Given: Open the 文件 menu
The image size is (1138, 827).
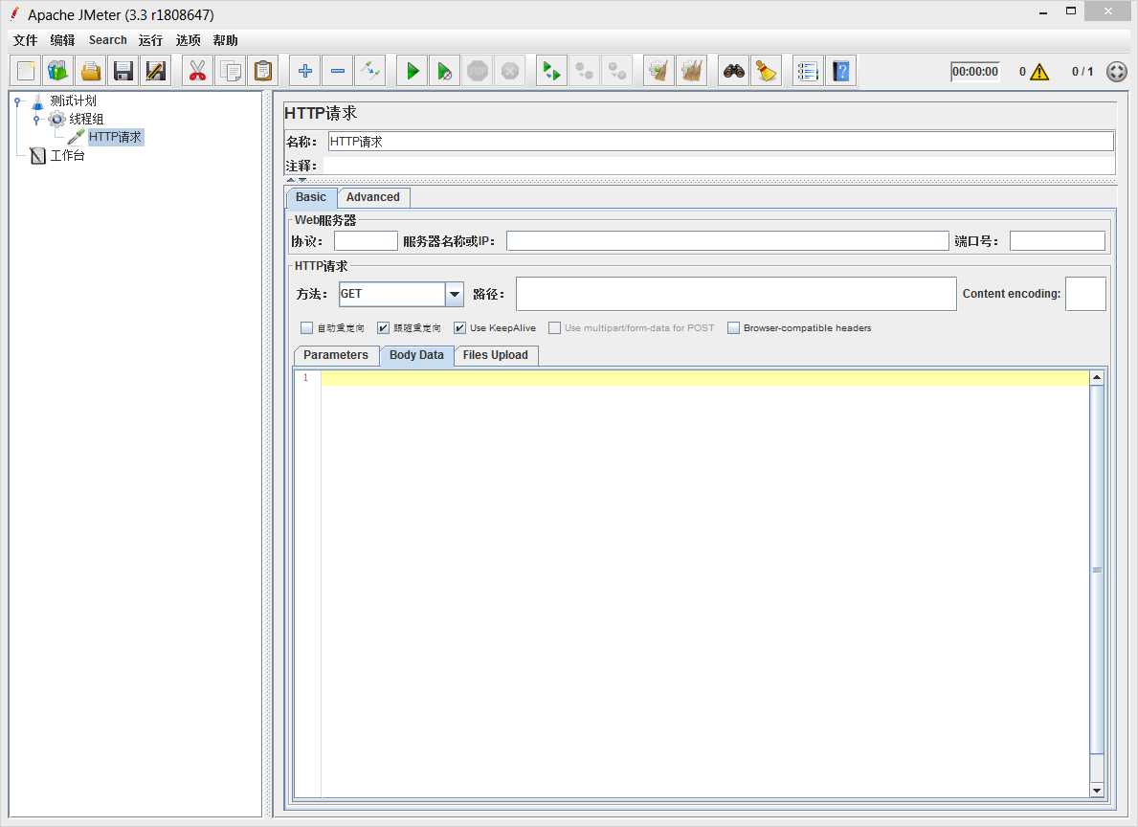Looking at the screenshot, I should pos(26,40).
